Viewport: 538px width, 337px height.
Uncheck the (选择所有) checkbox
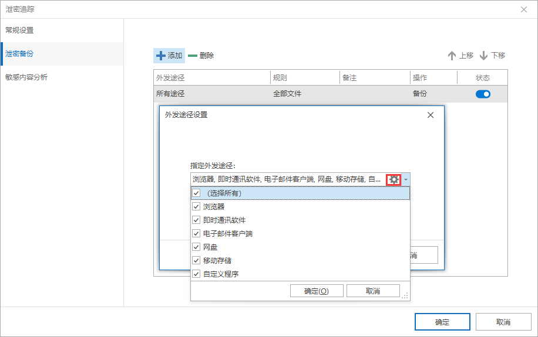point(196,193)
